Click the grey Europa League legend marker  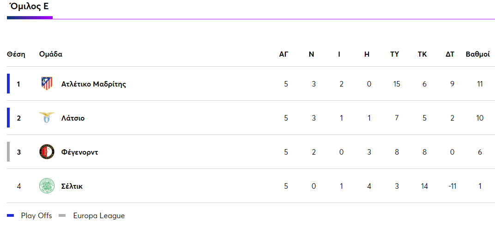pyautogui.click(x=63, y=215)
